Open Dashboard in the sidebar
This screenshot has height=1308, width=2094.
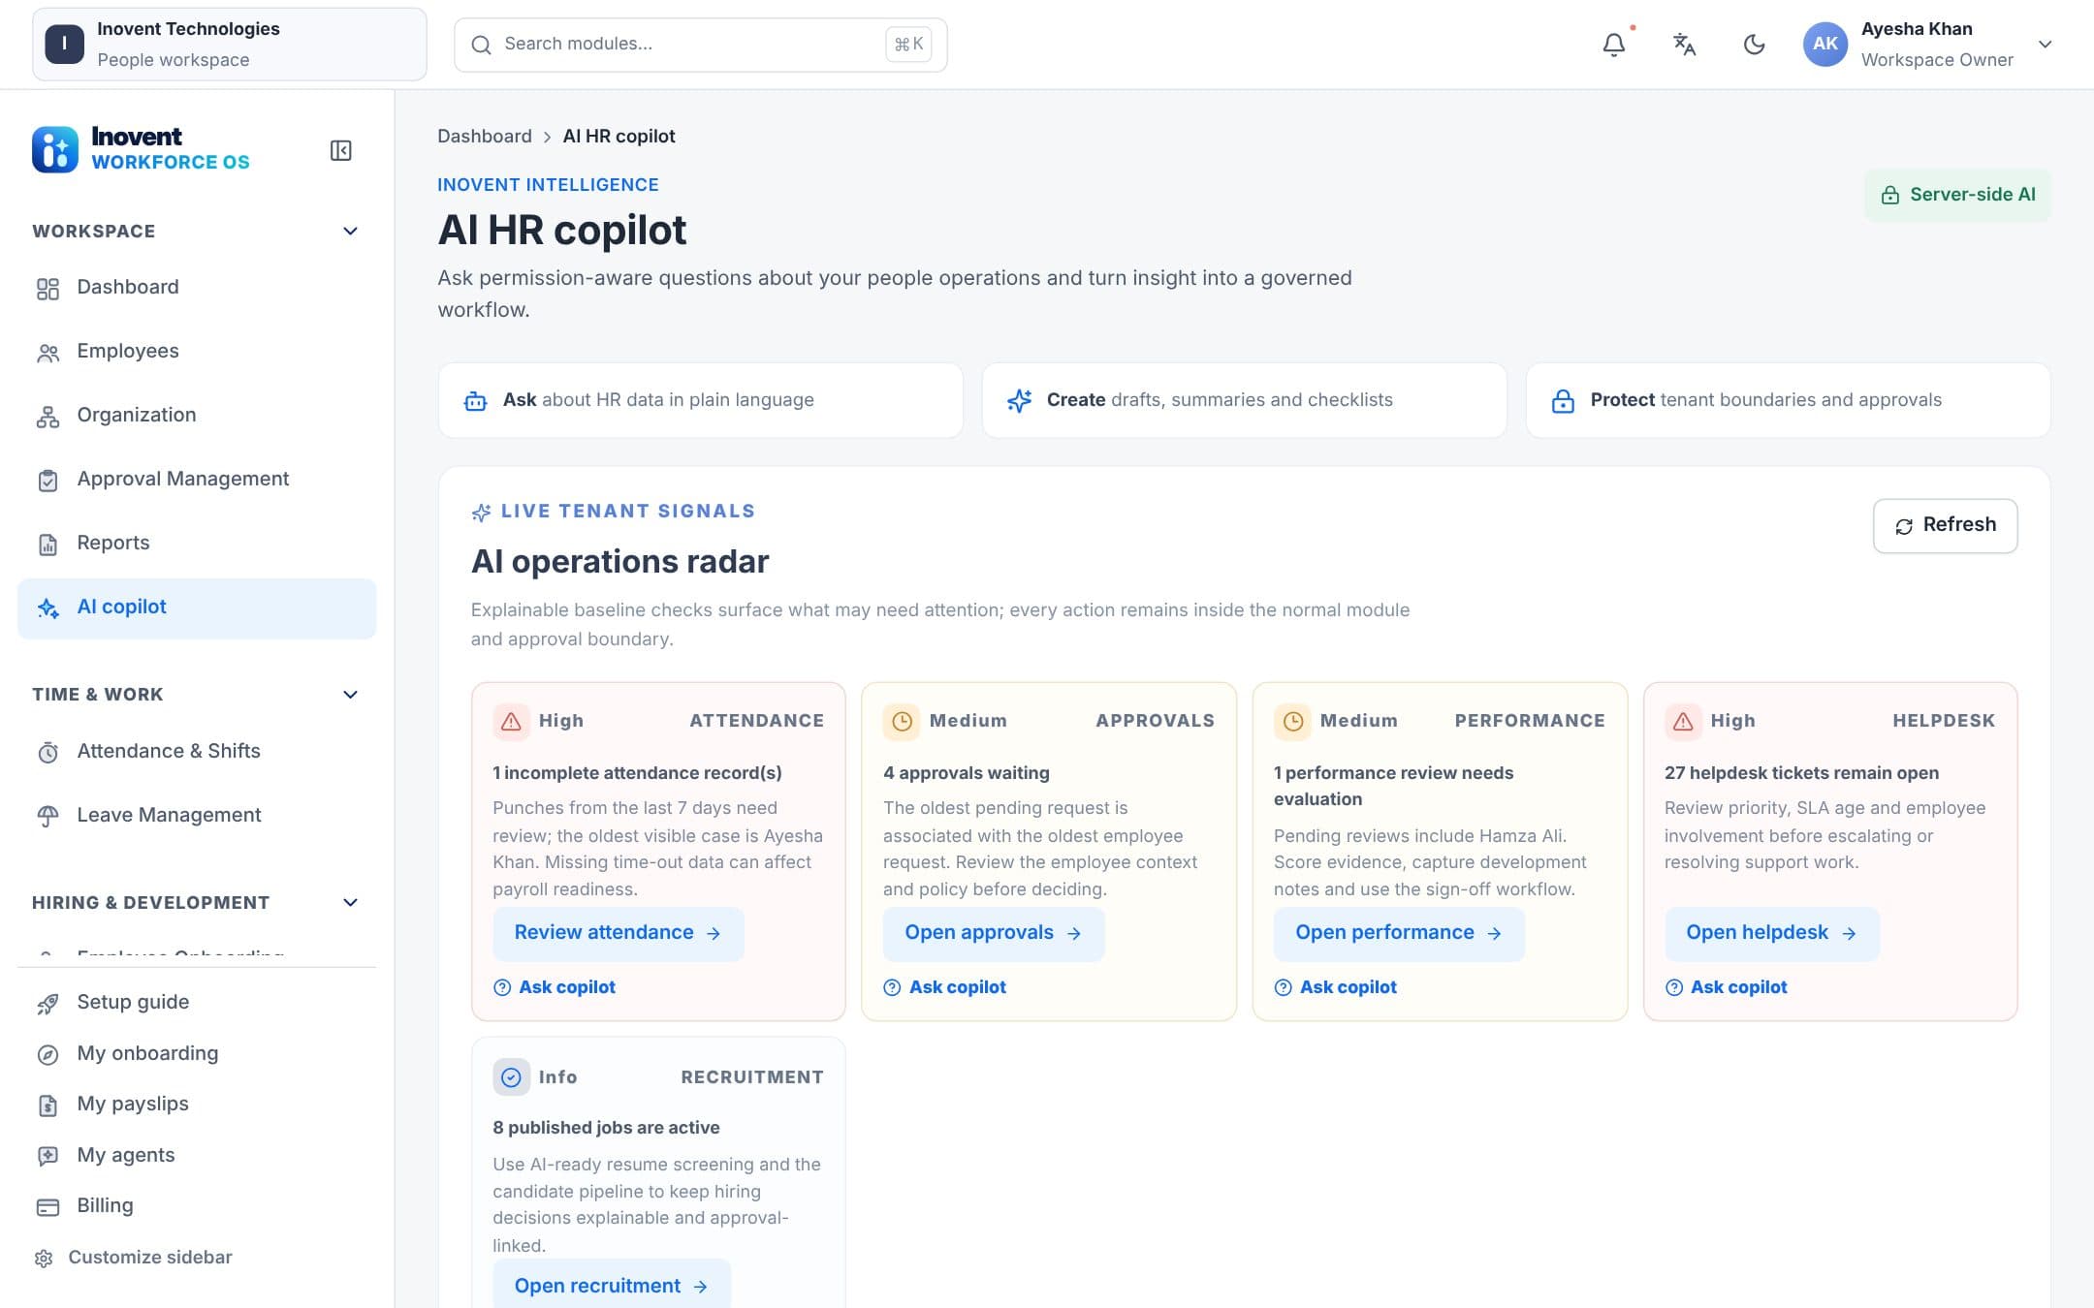(x=197, y=288)
